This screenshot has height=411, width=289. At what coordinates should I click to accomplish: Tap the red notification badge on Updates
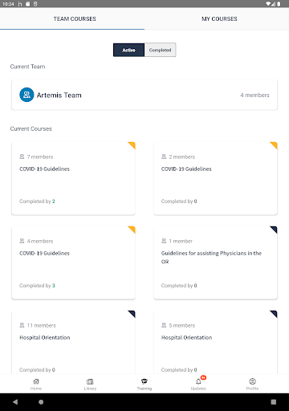[203, 377]
